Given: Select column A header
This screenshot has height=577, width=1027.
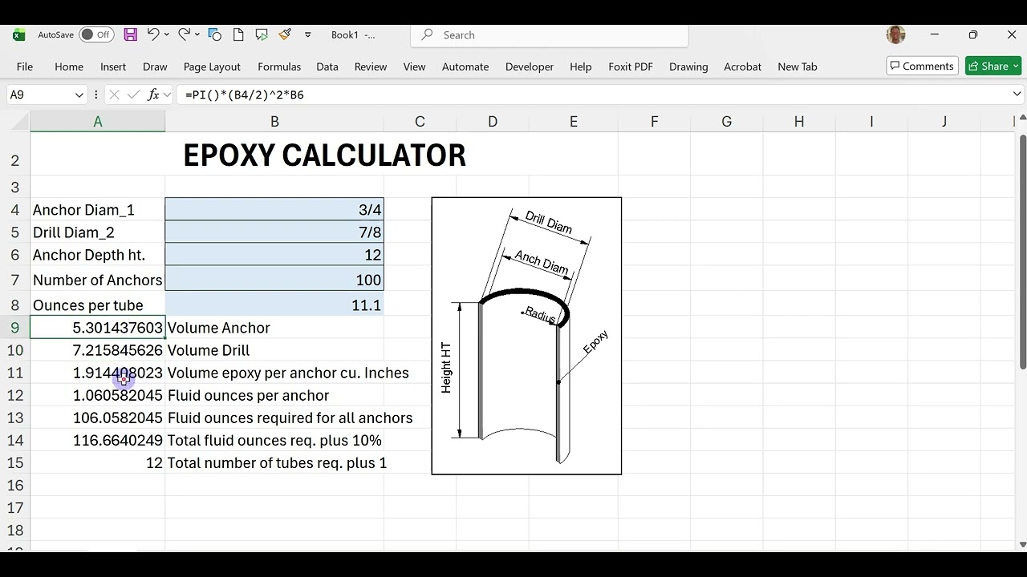Looking at the screenshot, I should coord(98,122).
